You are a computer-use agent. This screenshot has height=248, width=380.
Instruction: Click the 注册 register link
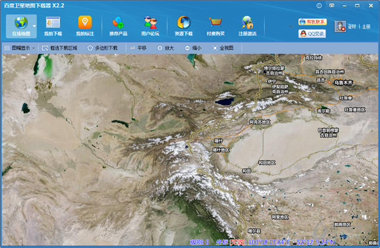tap(367, 27)
